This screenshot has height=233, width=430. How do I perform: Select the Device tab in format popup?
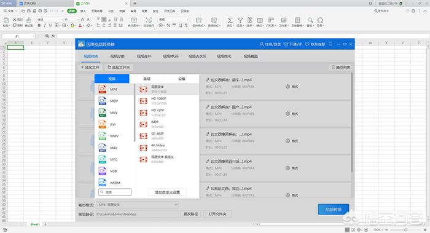(182, 79)
